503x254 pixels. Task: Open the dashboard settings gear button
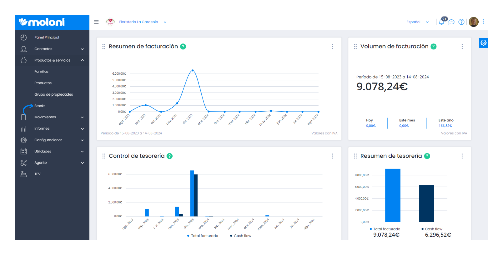tap(483, 43)
